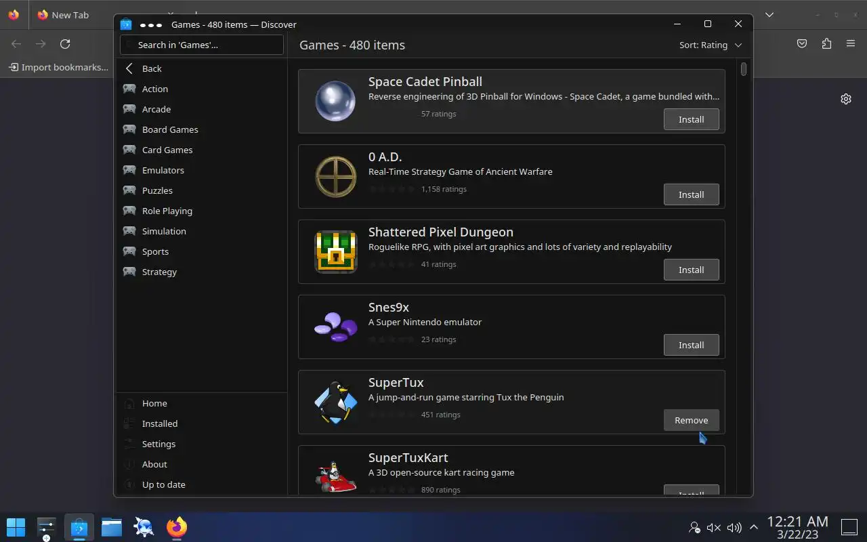Click Import bookmarks in Firefox
Screen dimensions: 867x542
tap(58, 67)
